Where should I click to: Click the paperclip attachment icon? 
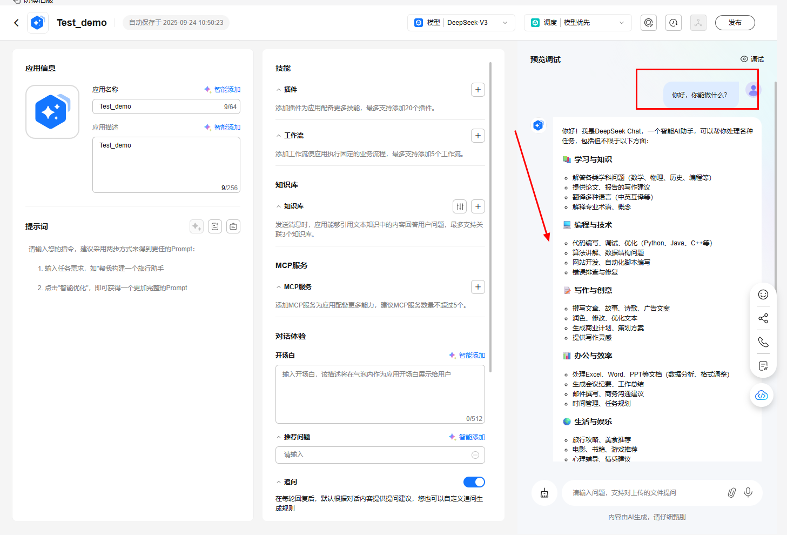click(731, 493)
